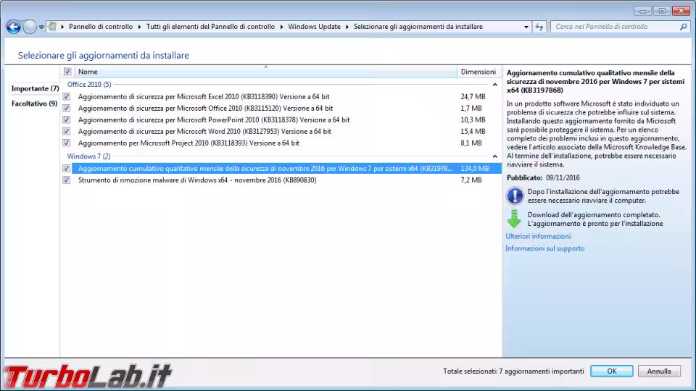The width and height of the screenshot is (696, 391).
Task: Select 'Aggiornamento di sicurezza per Microsoft Excel 2010' row
Action: 204,96
